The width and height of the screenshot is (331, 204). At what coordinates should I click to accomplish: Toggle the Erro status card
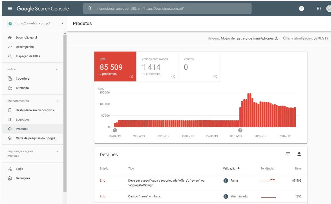[115, 66]
